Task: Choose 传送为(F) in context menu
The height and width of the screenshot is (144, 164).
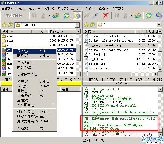Action: [x=35, y=63]
